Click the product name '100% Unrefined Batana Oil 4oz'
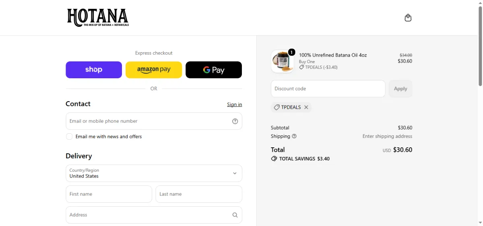This screenshot has height=226, width=483. [333, 55]
